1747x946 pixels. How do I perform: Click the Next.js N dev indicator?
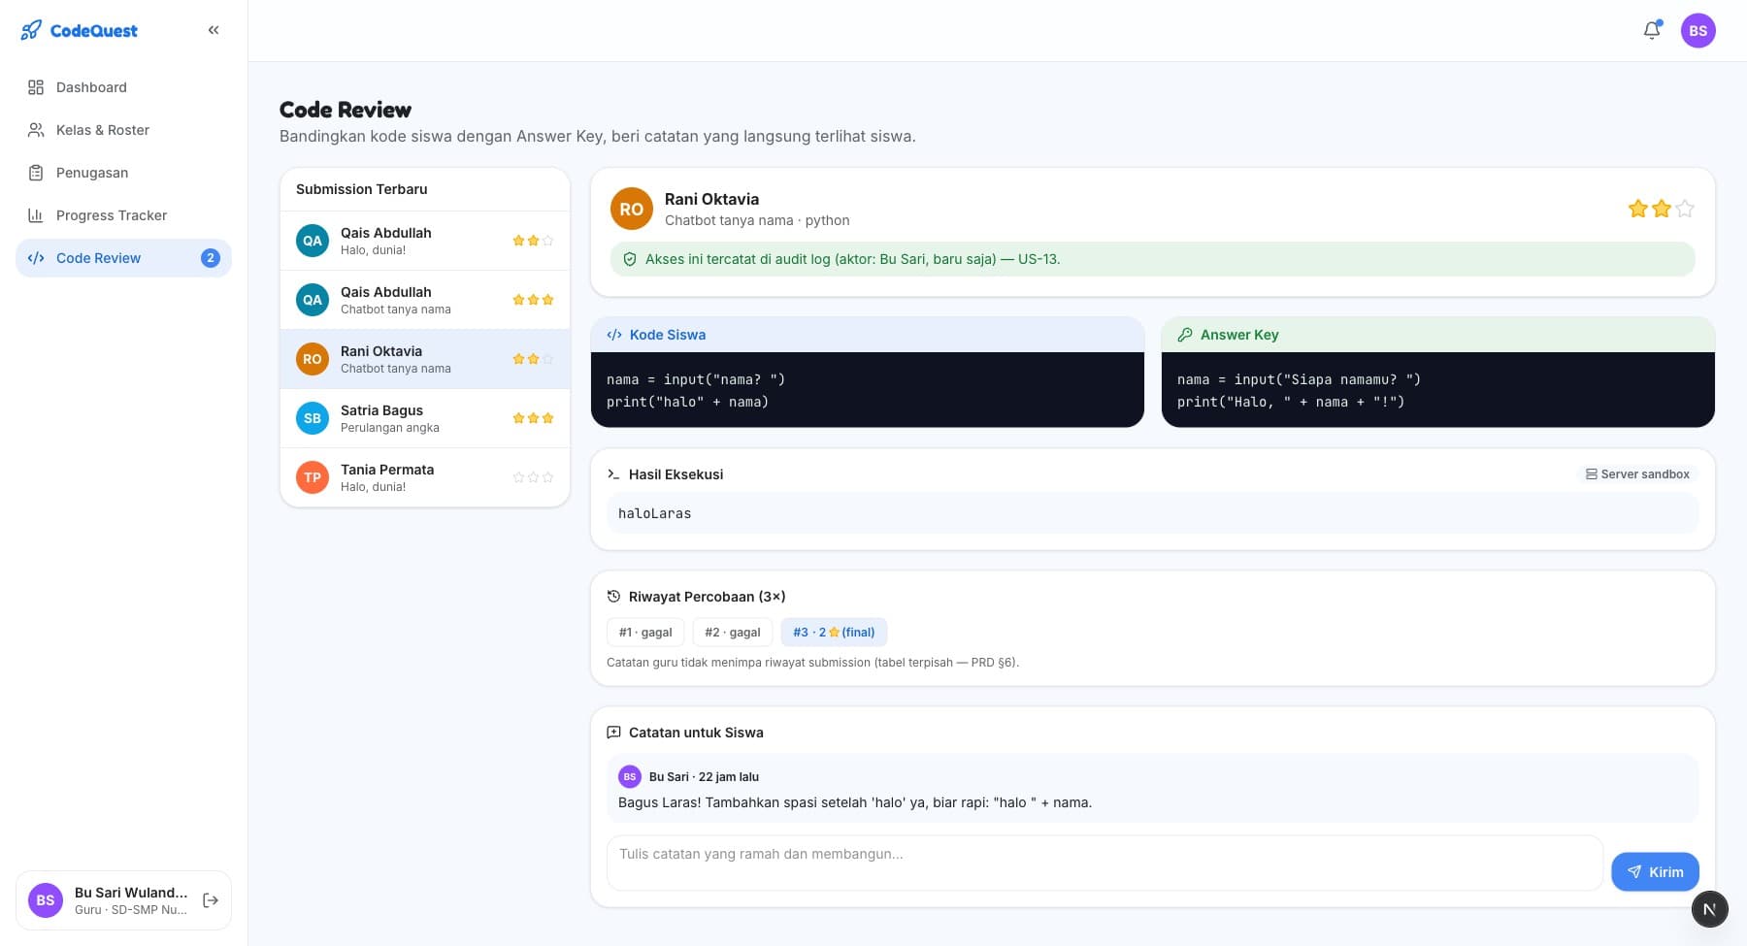[1710, 909]
